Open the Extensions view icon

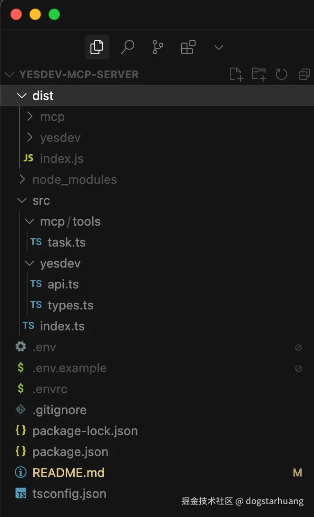188,47
